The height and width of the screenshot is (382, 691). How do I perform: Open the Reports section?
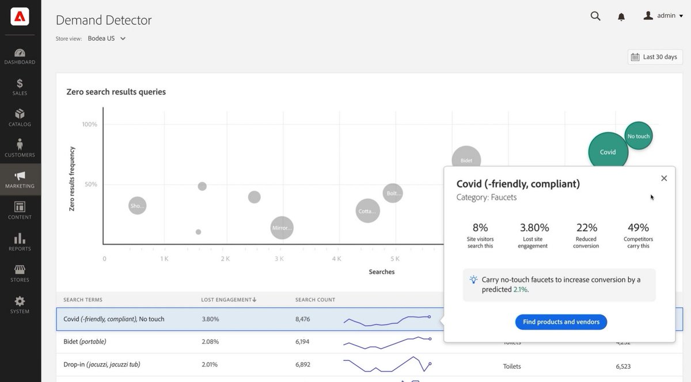click(20, 242)
